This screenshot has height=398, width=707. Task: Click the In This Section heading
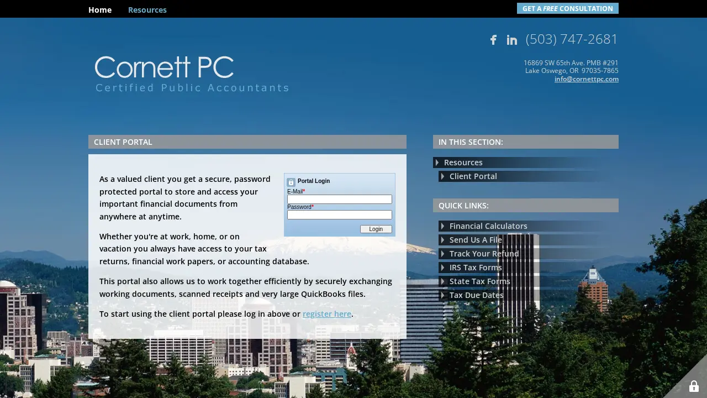tap(526, 142)
